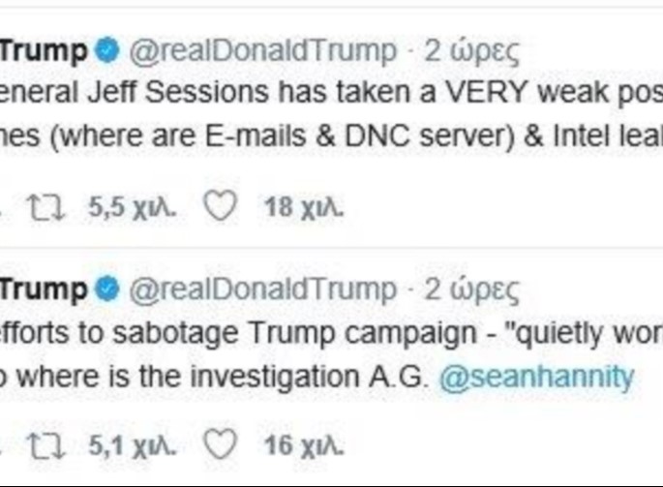The height and width of the screenshot is (487, 663).
Task: Open @realDonaldTrump handle in the first tweet
Action: (261, 50)
